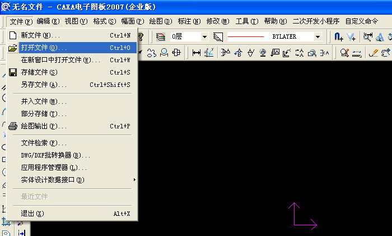Expand the 实体设计数据接口 submenu
Screen dimensions: 392x236
click(x=72, y=180)
